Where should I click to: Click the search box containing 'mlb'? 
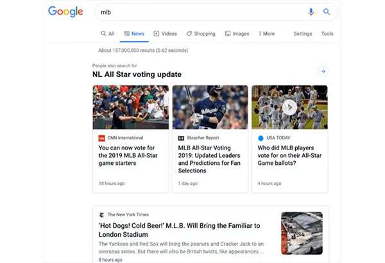(x=193, y=12)
